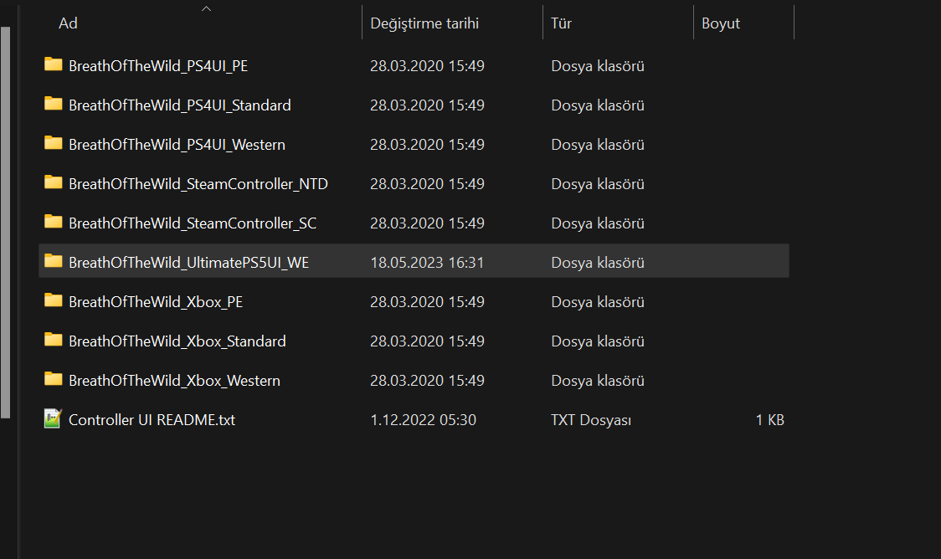941x559 pixels.
Task: Select the Controller UI README.txt filename
Action: coord(152,420)
